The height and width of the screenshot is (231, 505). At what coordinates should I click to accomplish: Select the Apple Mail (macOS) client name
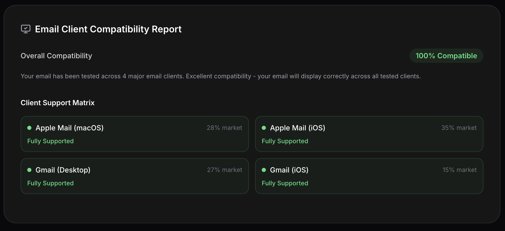[x=69, y=128]
